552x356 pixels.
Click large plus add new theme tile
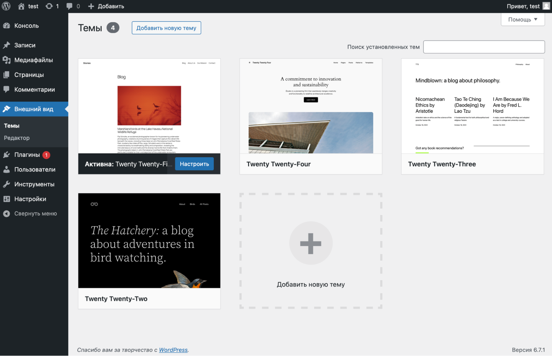pos(311,243)
